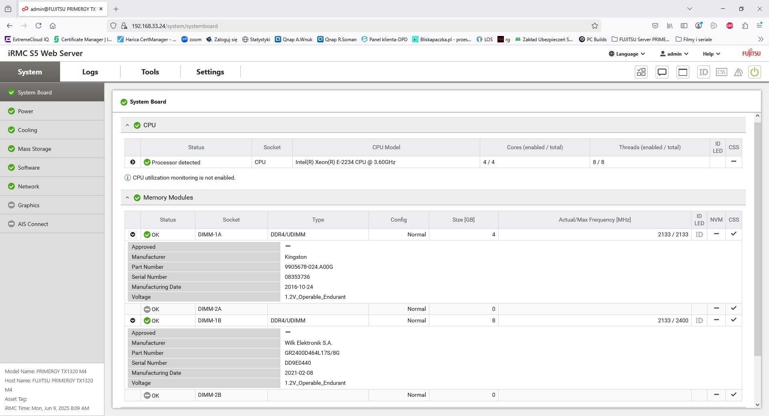
Task: Select System Board in the sidebar
Action: pos(52,92)
